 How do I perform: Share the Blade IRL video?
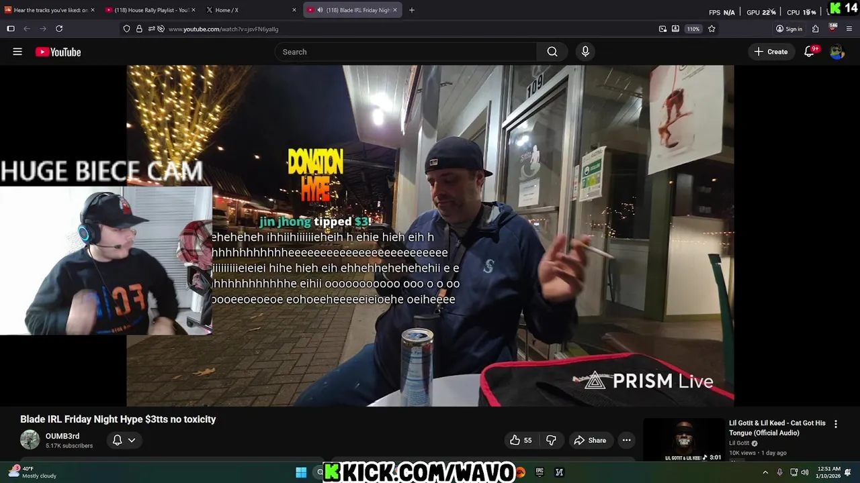tap(590, 440)
